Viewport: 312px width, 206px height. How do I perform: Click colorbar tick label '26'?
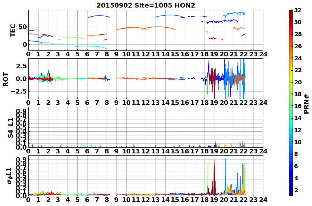pos(298,46)
